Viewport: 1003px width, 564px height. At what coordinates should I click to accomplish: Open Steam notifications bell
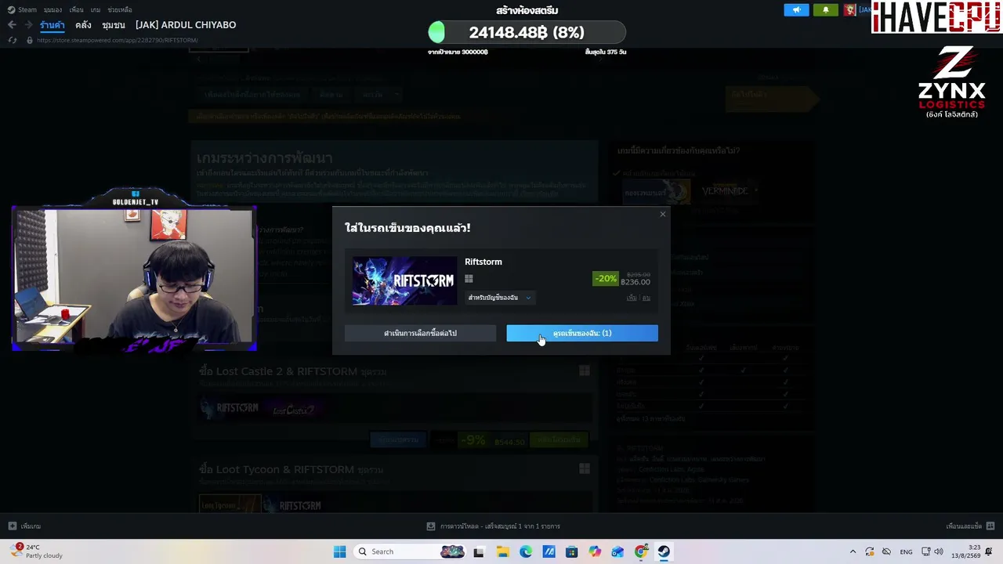pos(826,10)
